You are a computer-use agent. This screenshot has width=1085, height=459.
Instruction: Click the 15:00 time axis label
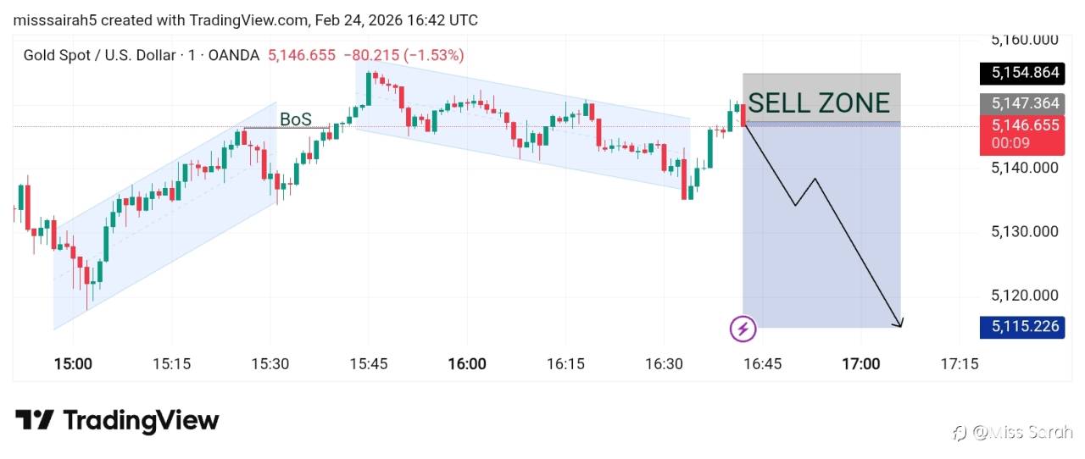(73, 364)
